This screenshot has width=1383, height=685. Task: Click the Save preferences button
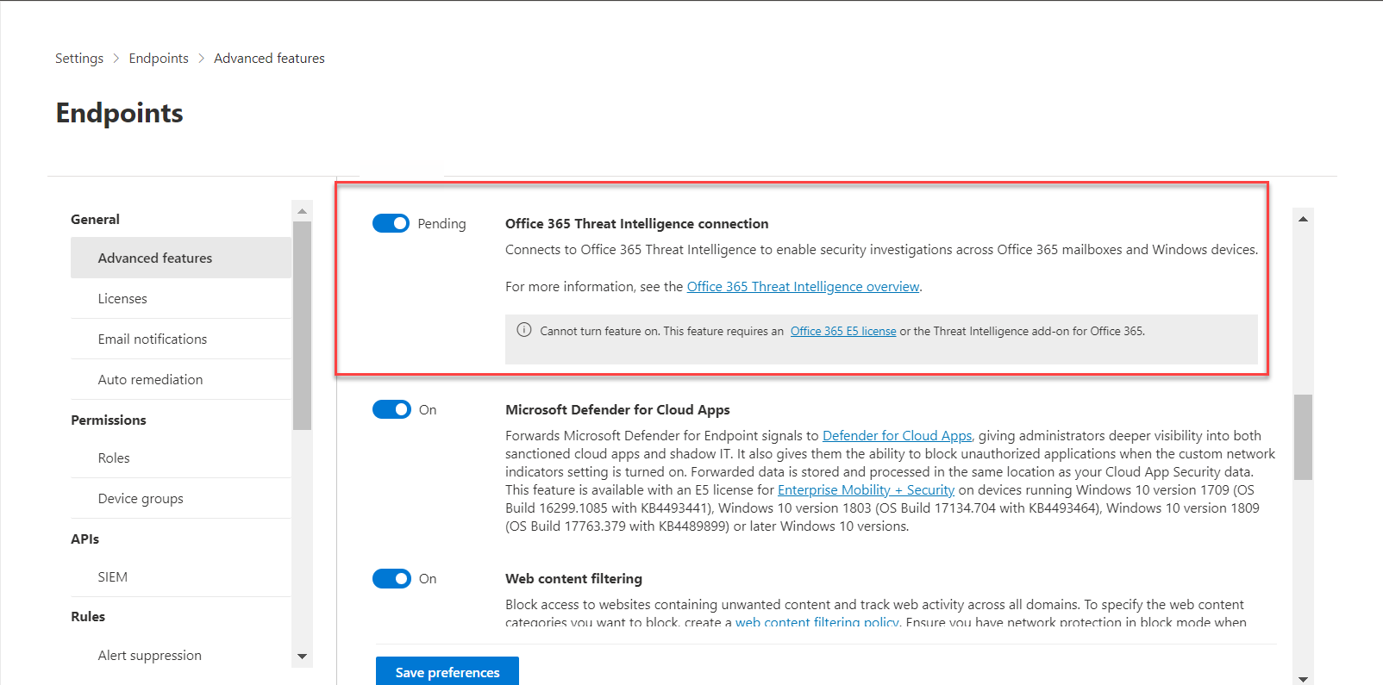[x=447, y=671]
